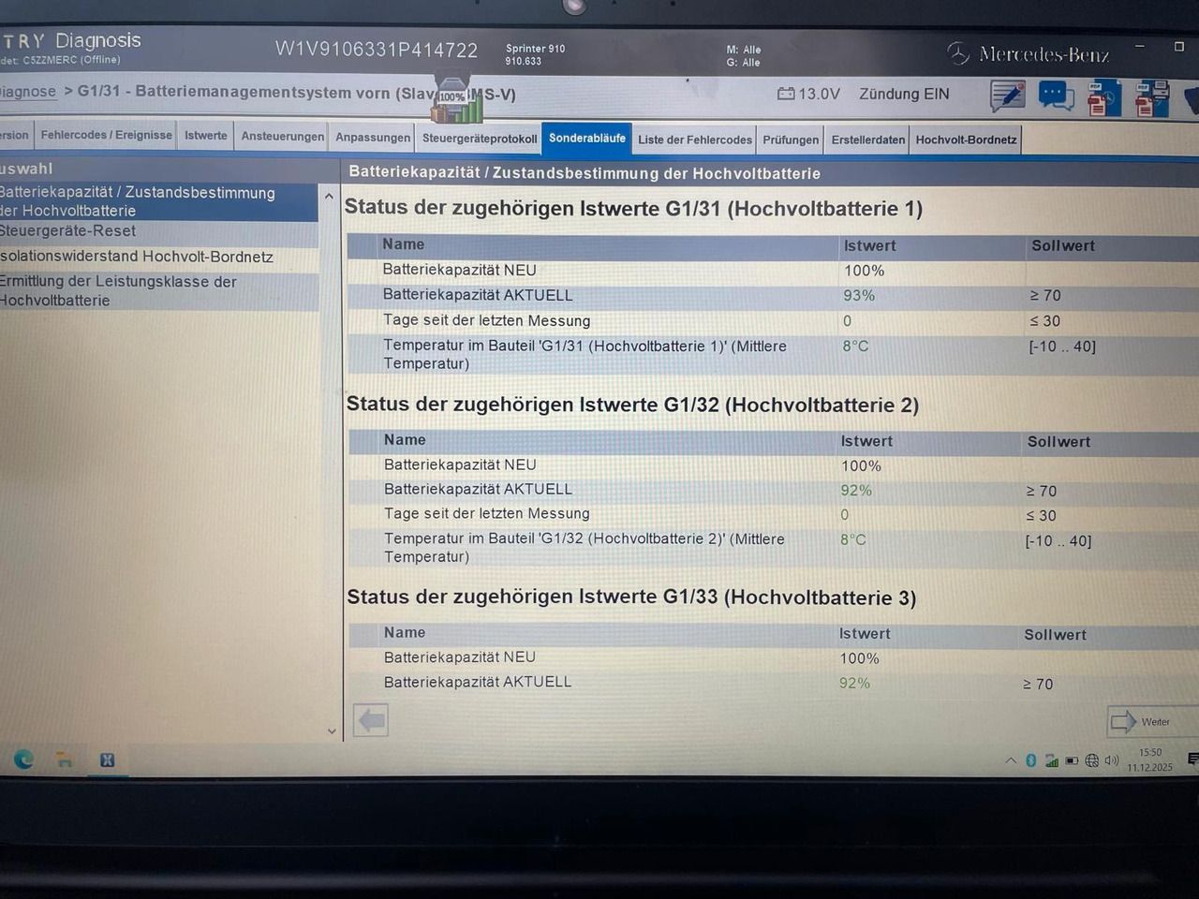Click the Istwert column header for Hochvoltbatterie 3

pos(865,634)
